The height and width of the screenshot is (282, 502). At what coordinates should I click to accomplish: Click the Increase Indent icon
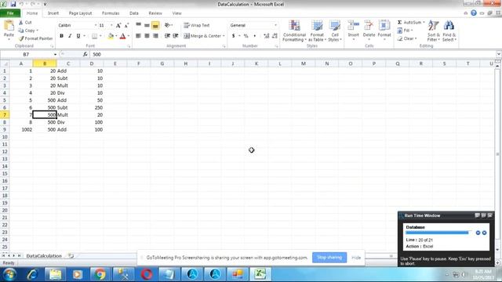pyautogui.click(x=176, y=36)
